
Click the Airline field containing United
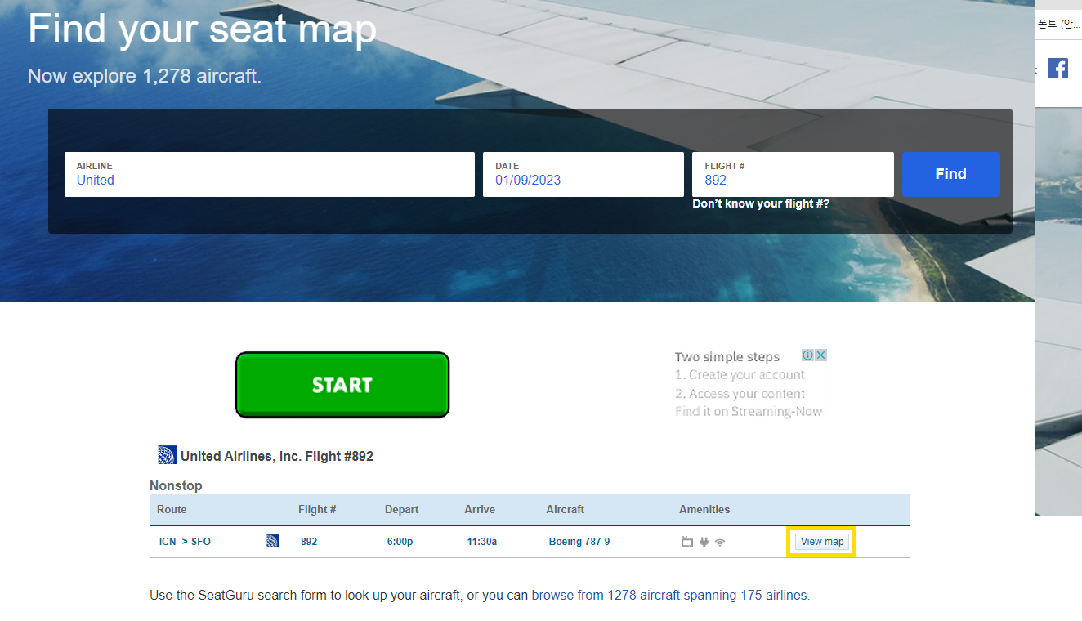(270, 174)
